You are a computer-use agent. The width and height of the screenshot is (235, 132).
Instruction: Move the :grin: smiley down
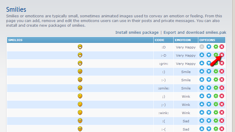click(209, 63)
